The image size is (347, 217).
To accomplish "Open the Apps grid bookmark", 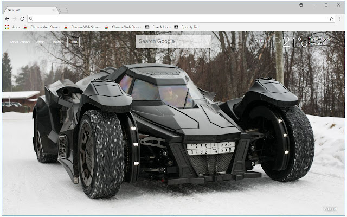I will click(x=12, y=27).
